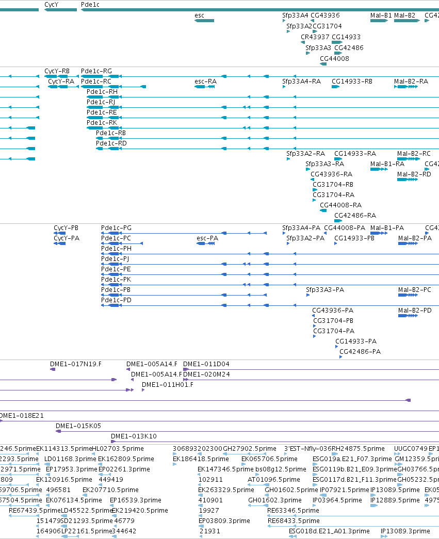Select Mal-B2-PD CDS feature
The height and width of the screenshot is (539, 439).
pyautogui.click(x=415, y=311)
